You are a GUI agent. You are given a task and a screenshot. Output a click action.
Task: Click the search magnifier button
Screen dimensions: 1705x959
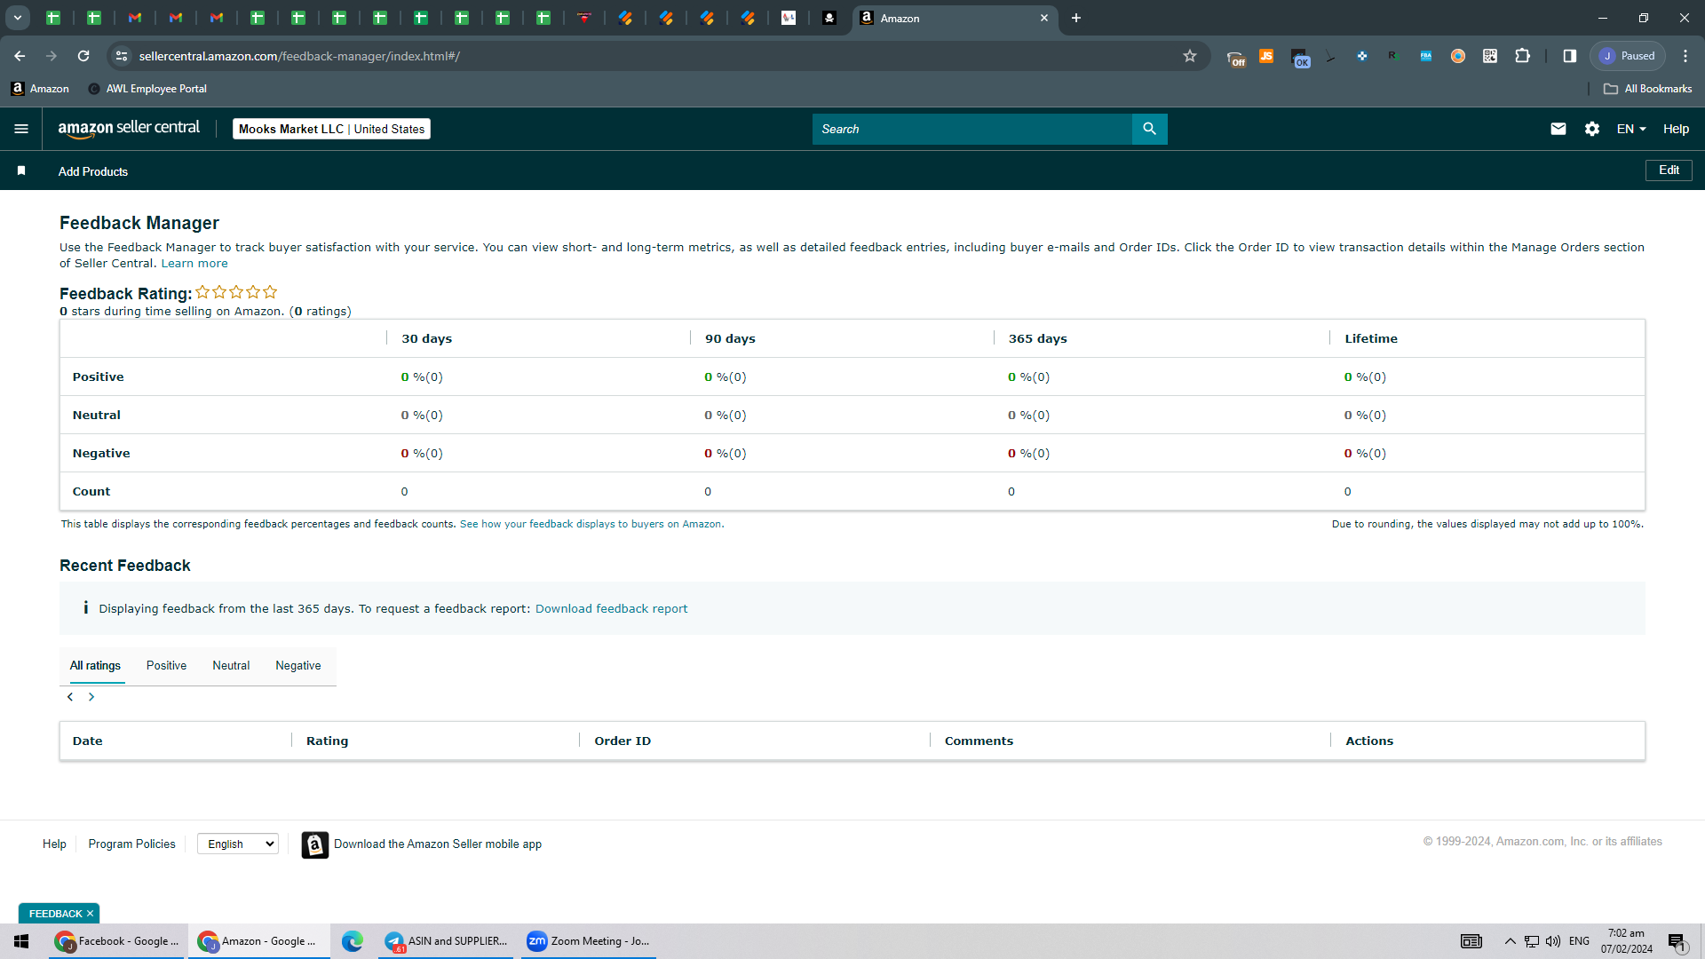click(1149, 129)
